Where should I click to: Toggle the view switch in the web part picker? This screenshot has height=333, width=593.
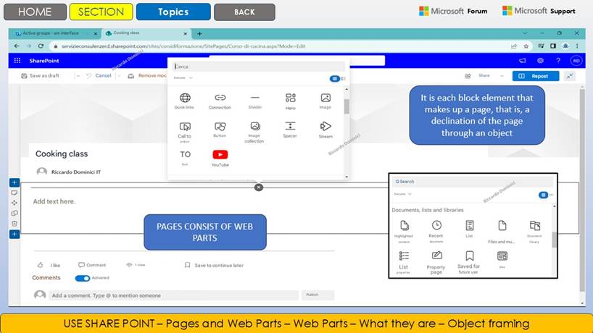334,78
